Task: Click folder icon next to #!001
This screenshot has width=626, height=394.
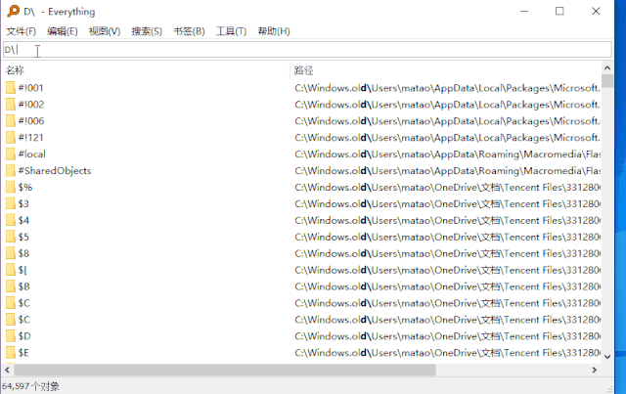Action: [11, 88]
